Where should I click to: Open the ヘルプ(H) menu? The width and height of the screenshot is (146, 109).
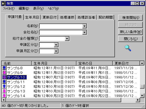53,8
